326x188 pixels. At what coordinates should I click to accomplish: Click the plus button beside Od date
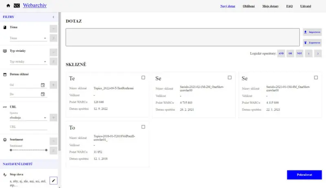click(53, 85)
